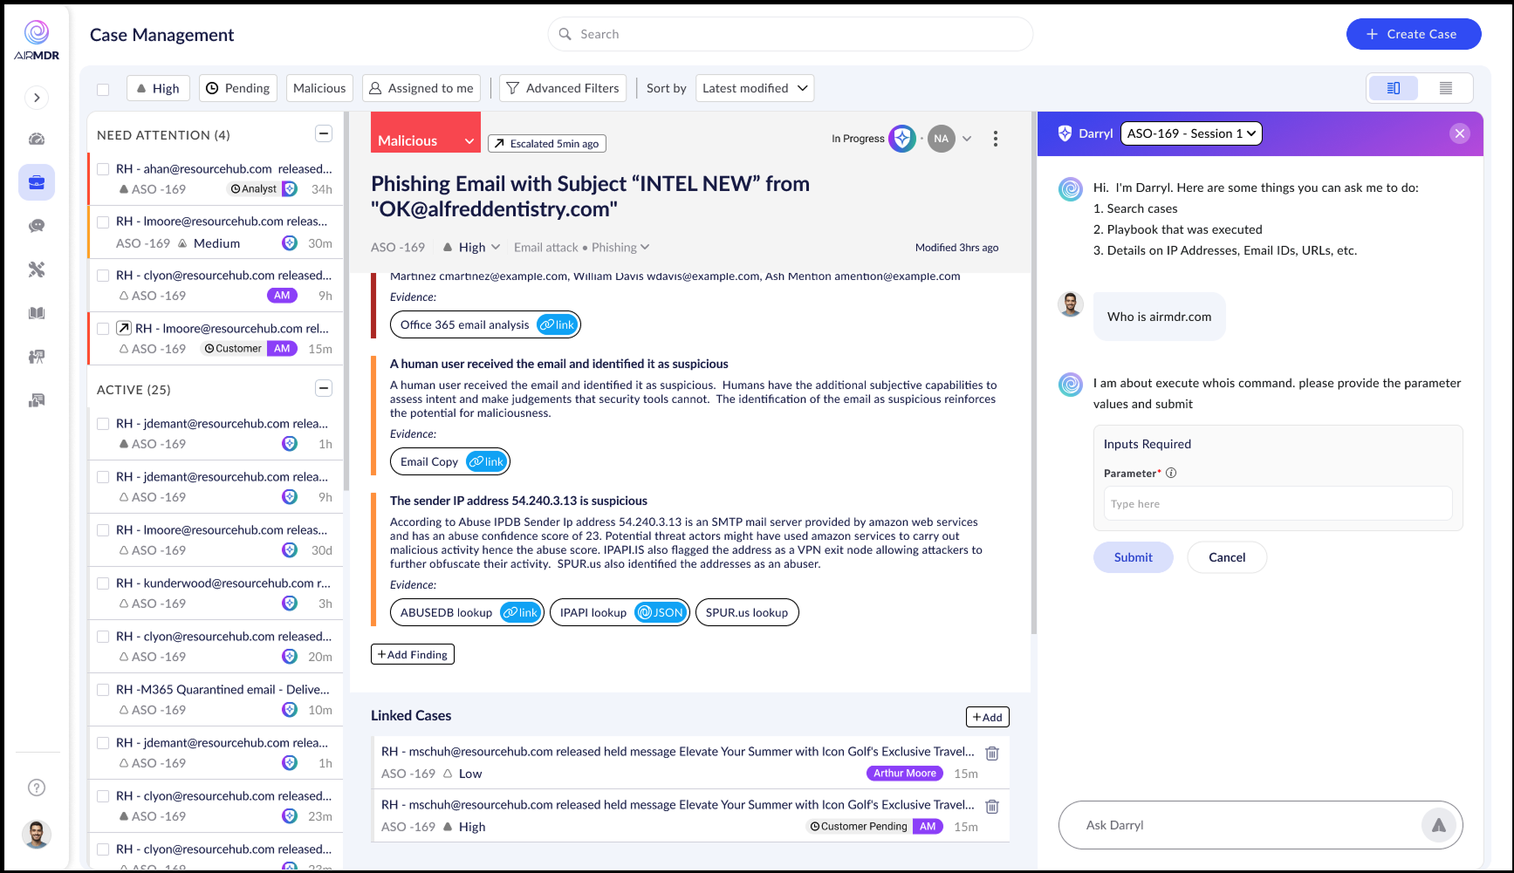This screenshot has width=1514, height=873.
Task: Click Submit in the Inputs Required form
Action: click(x=1133, y=557)
